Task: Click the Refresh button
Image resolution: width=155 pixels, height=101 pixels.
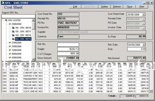Action: [x=117, y=7]
